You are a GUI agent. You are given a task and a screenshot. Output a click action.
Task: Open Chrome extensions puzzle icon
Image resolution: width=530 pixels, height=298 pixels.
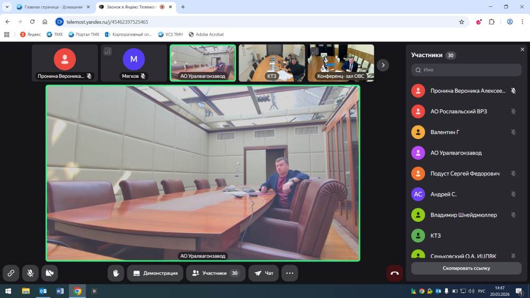(x=491, y=22)
